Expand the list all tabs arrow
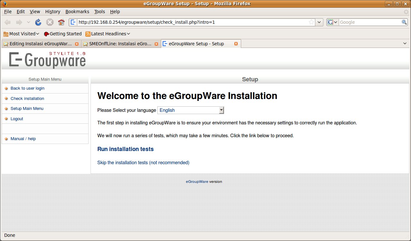This screenshot has height=241, width=411. coord(405,43)
